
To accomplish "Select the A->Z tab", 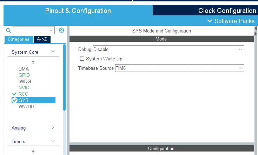I will tap(42, 39).
